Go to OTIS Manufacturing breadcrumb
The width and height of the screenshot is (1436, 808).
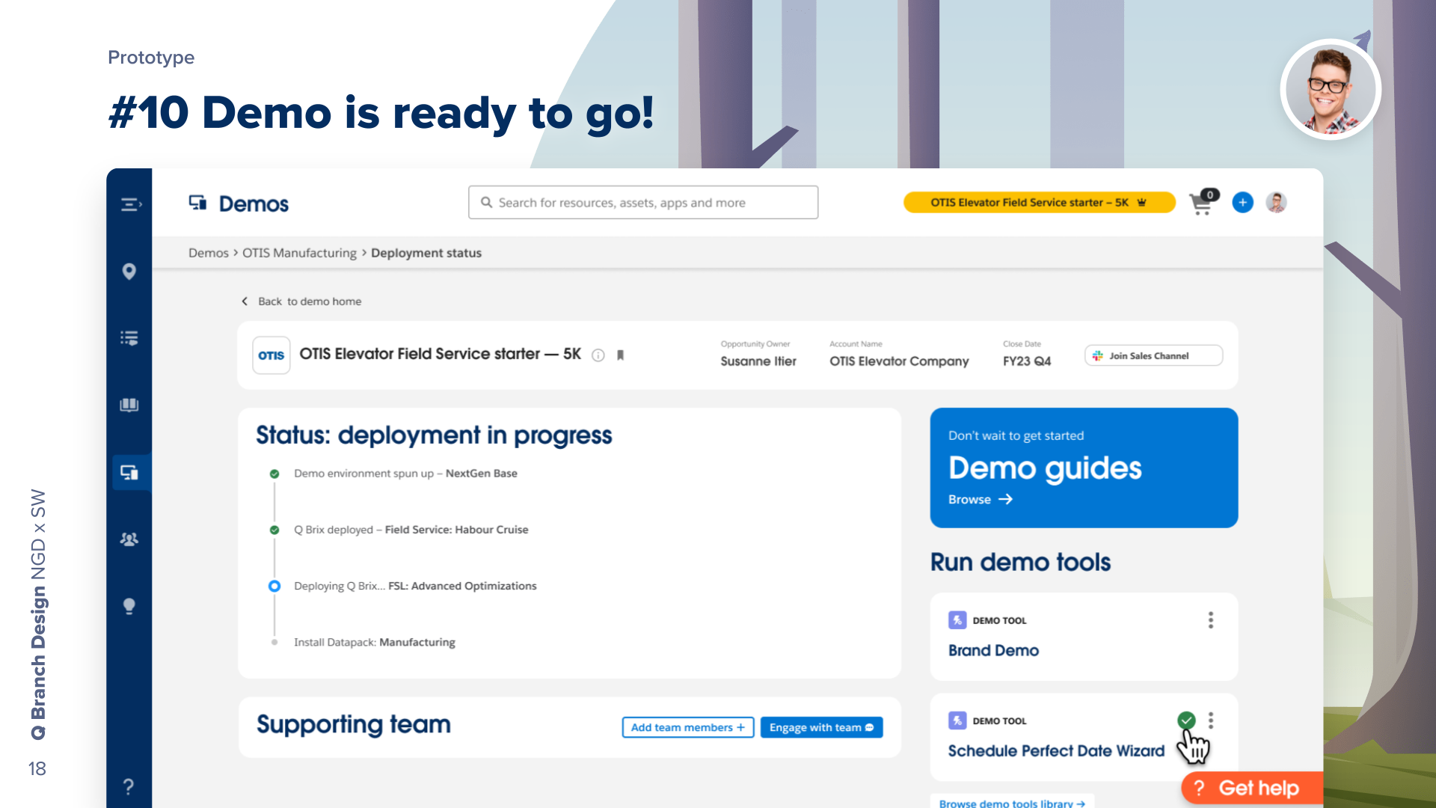pyautogui.click(x=299, y=253)
